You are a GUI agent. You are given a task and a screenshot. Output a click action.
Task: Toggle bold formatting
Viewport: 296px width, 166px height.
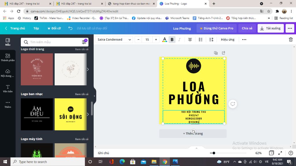172,39
